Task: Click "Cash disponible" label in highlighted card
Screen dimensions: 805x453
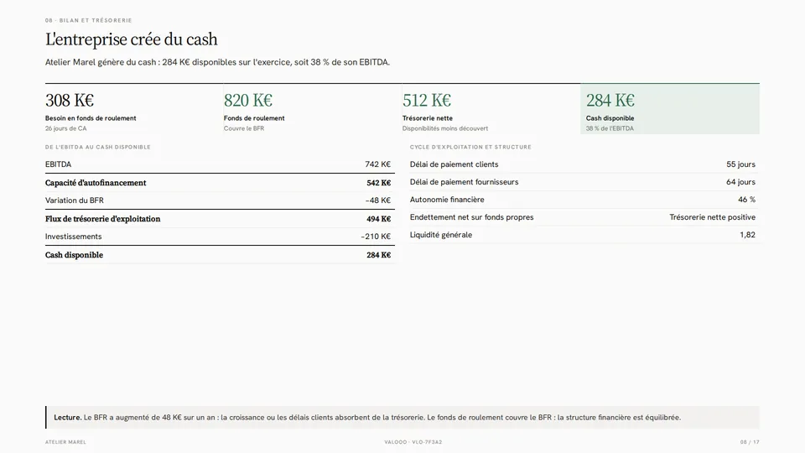Action: 610,118
